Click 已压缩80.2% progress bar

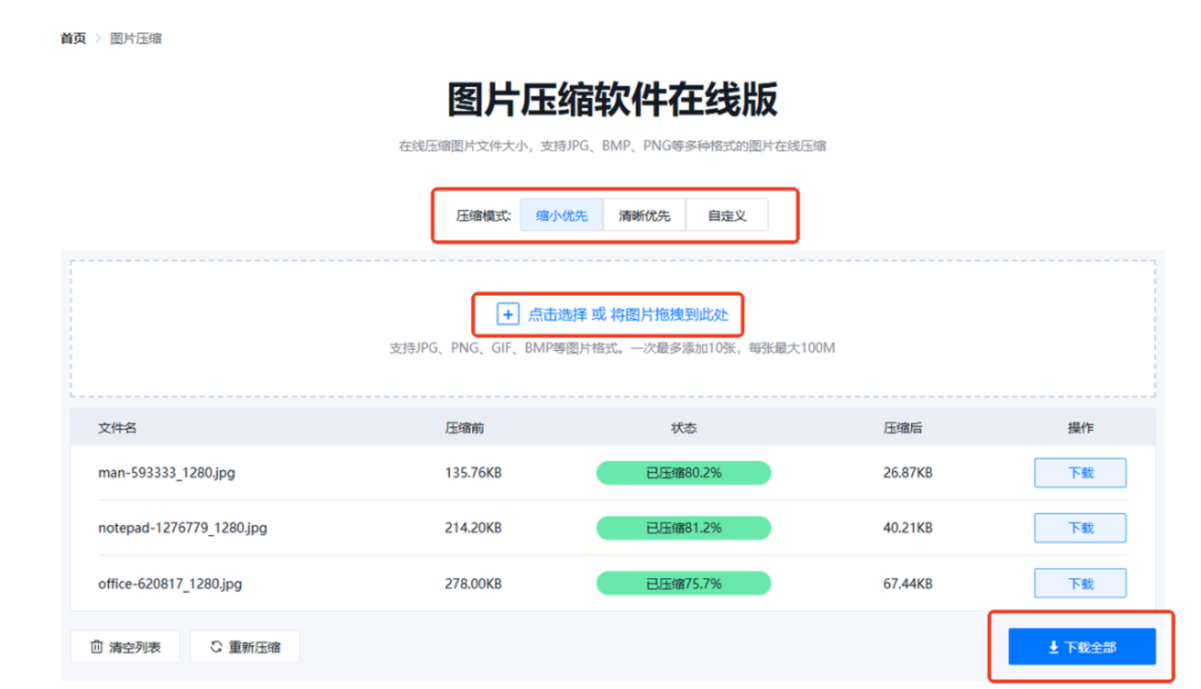683,473
